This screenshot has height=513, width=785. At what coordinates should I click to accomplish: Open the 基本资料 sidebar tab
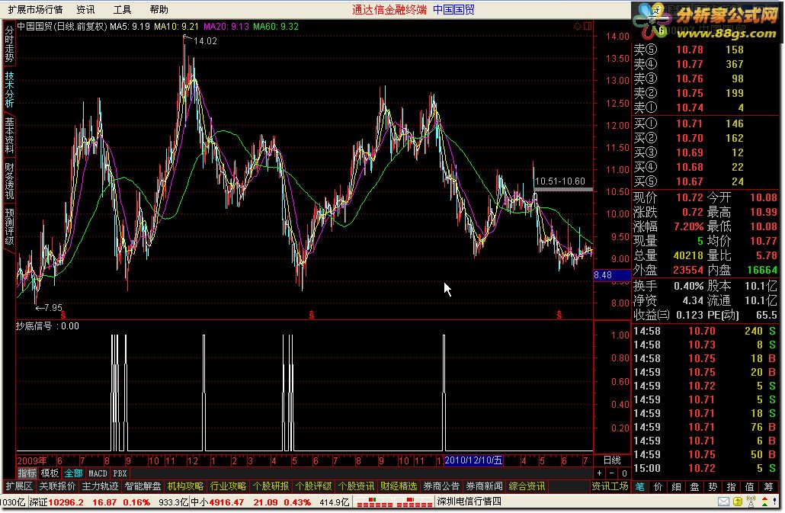[x=9, y=135]
